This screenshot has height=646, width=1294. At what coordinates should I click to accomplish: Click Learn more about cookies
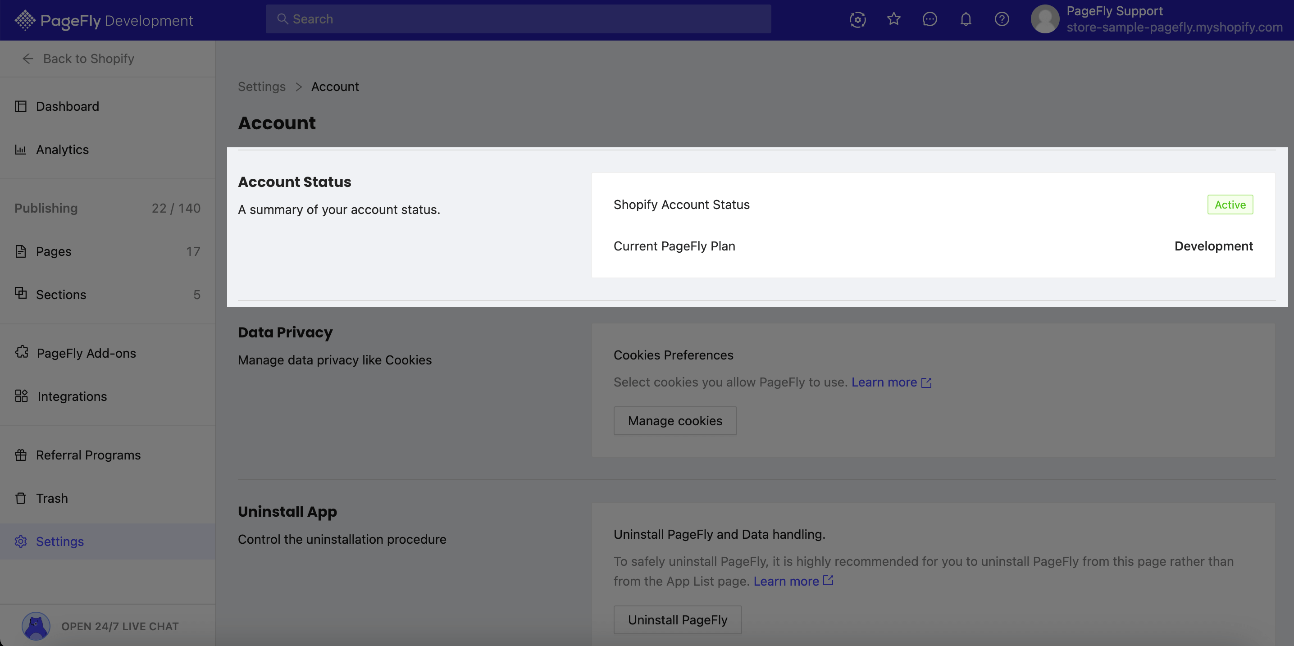coord(884,382)
